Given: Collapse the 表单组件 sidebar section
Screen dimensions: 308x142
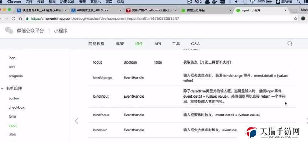Looking at the screenshot, I should [2, 88].
